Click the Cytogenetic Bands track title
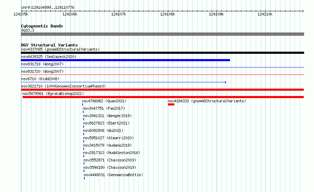 [x=42, y=26]
